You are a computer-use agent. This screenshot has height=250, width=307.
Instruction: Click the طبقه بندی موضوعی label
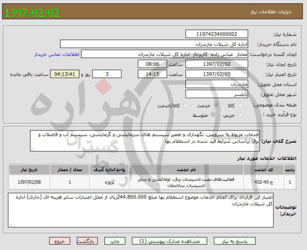[x=275, y=105]
